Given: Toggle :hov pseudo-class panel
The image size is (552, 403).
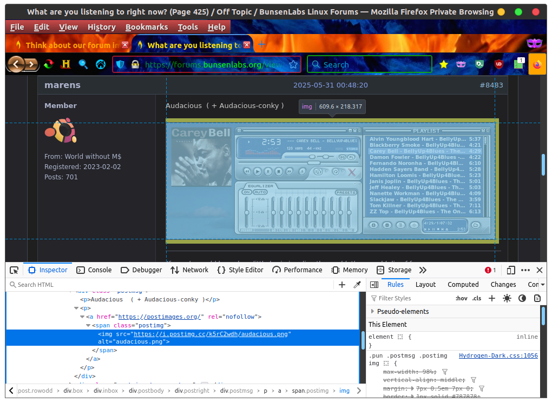Looking at the screenshot, I should pos(462,298).
